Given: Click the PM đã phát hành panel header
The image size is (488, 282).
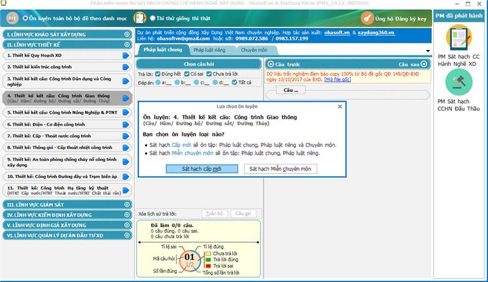Looking at the screenshot, I should click(459, 16).
